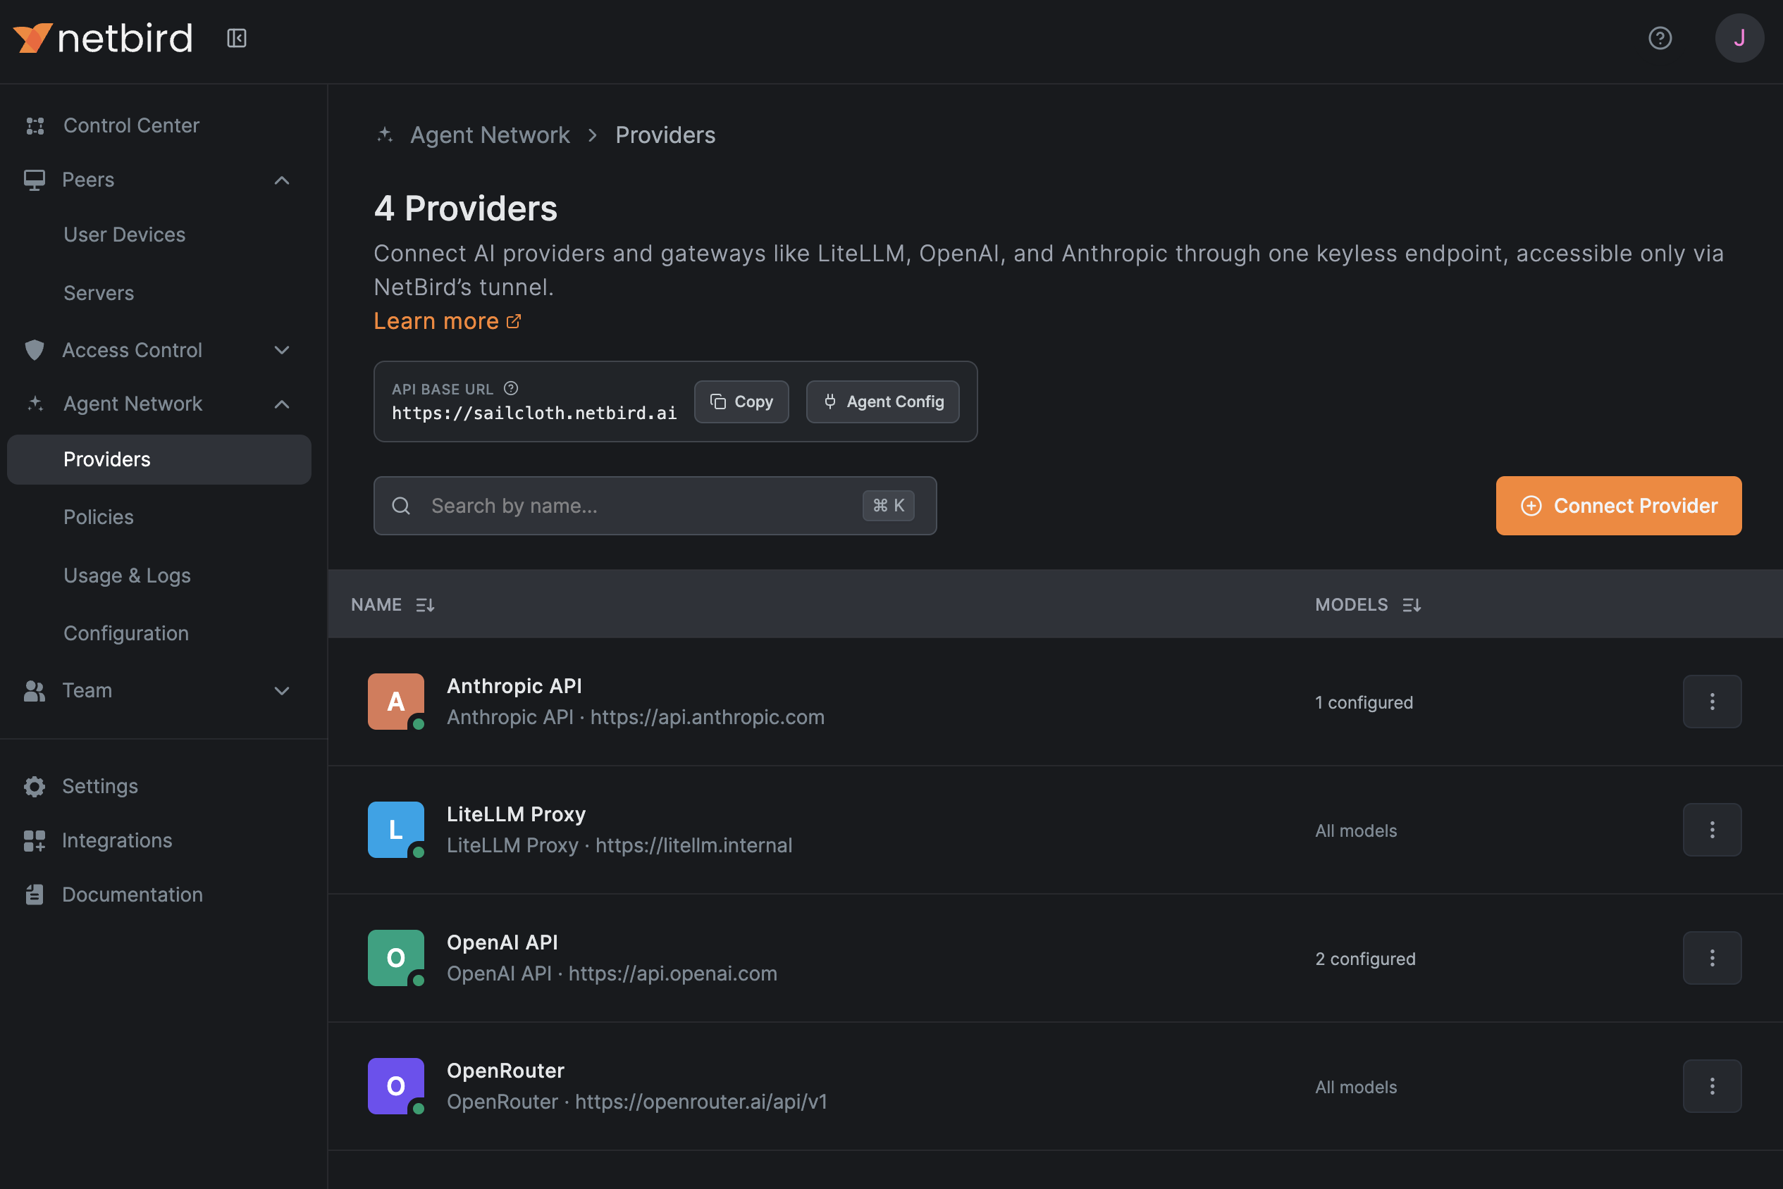Collapse the sidebar with the panel toggle icon
1783x1189 pixels.
tap(237, 38)
